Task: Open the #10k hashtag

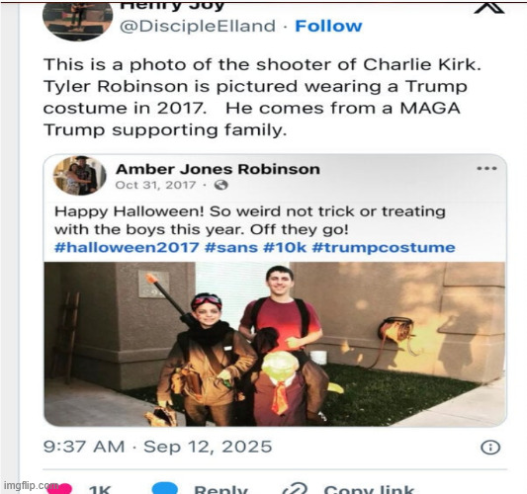Action: pos(285,248)
